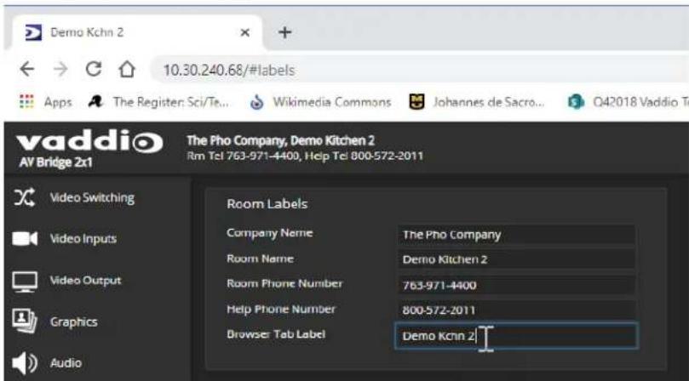Click the Browser Tab Label input field
689x381 pixels.
(516, 336)
